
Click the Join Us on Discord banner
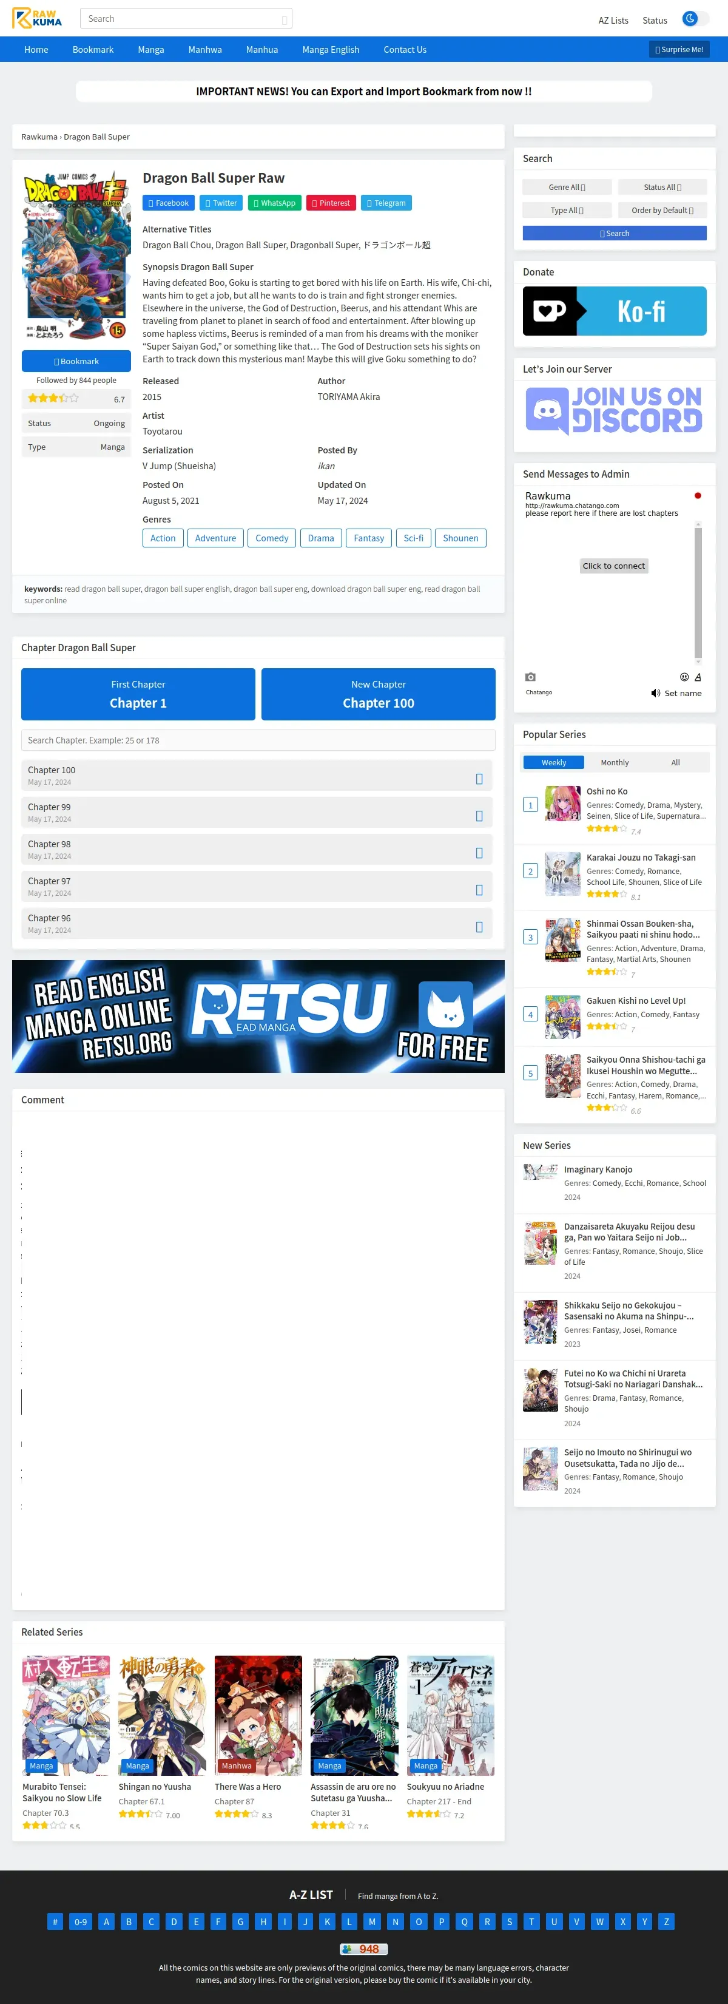615,411
